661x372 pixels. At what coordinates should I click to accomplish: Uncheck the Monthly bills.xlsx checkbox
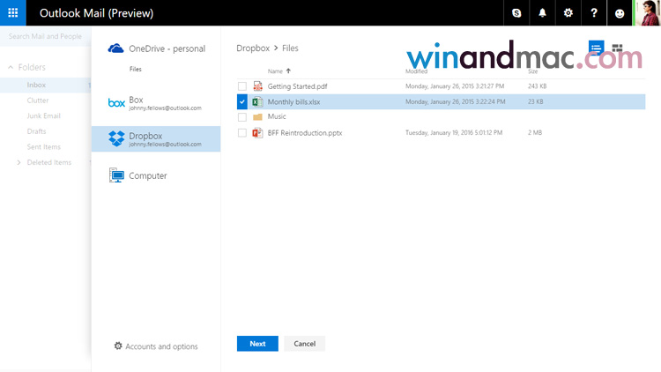coord(242,102)
